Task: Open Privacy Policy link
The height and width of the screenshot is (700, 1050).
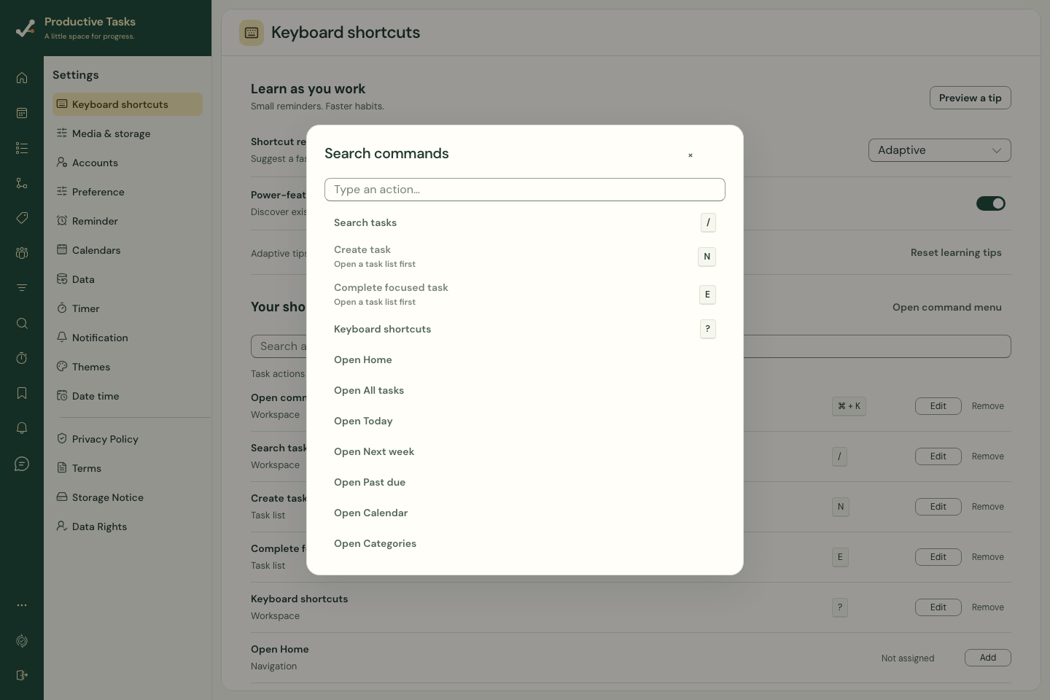Action: 128,439
